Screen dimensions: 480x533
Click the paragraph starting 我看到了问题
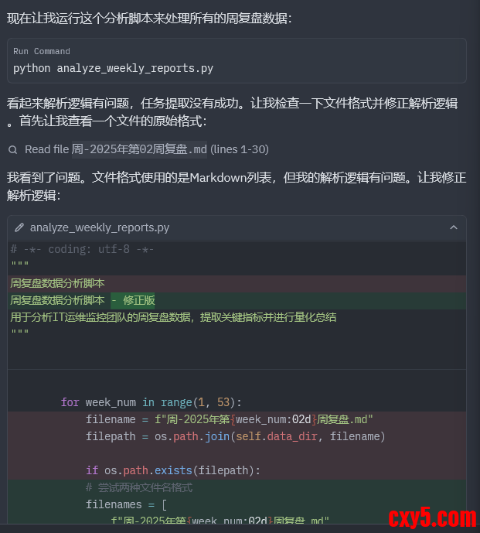(237, 186)
